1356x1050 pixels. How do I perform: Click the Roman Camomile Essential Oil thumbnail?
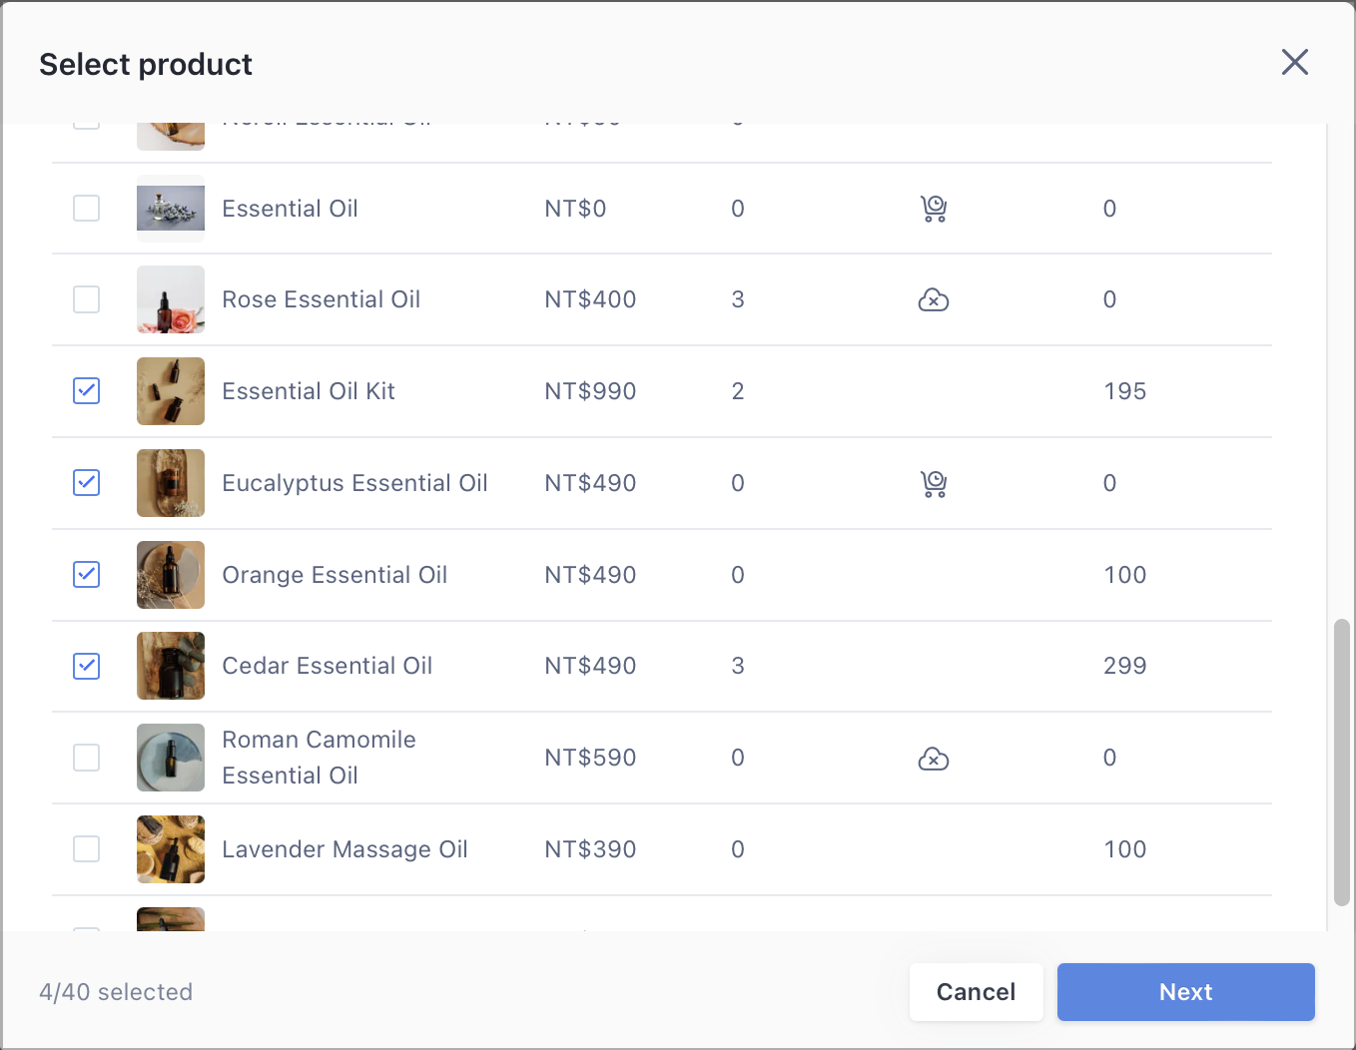[x=171, y=758]
